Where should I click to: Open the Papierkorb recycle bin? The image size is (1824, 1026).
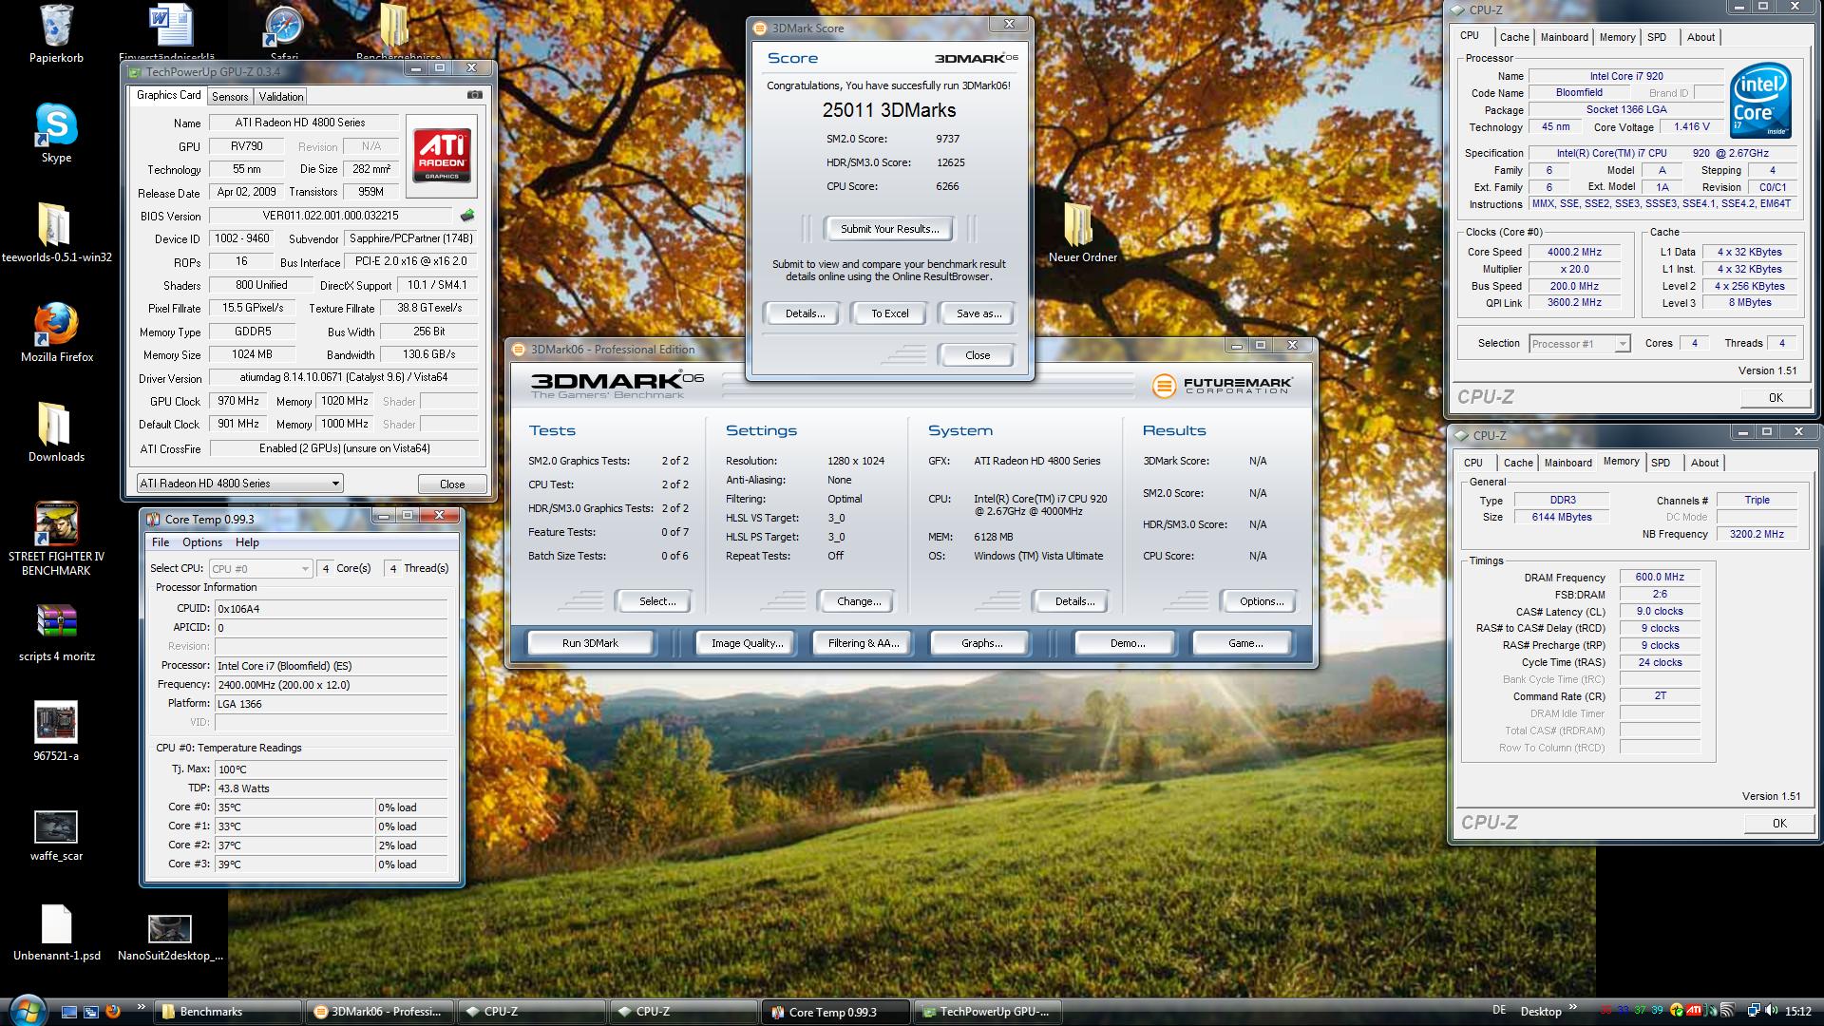pos(56,27)
